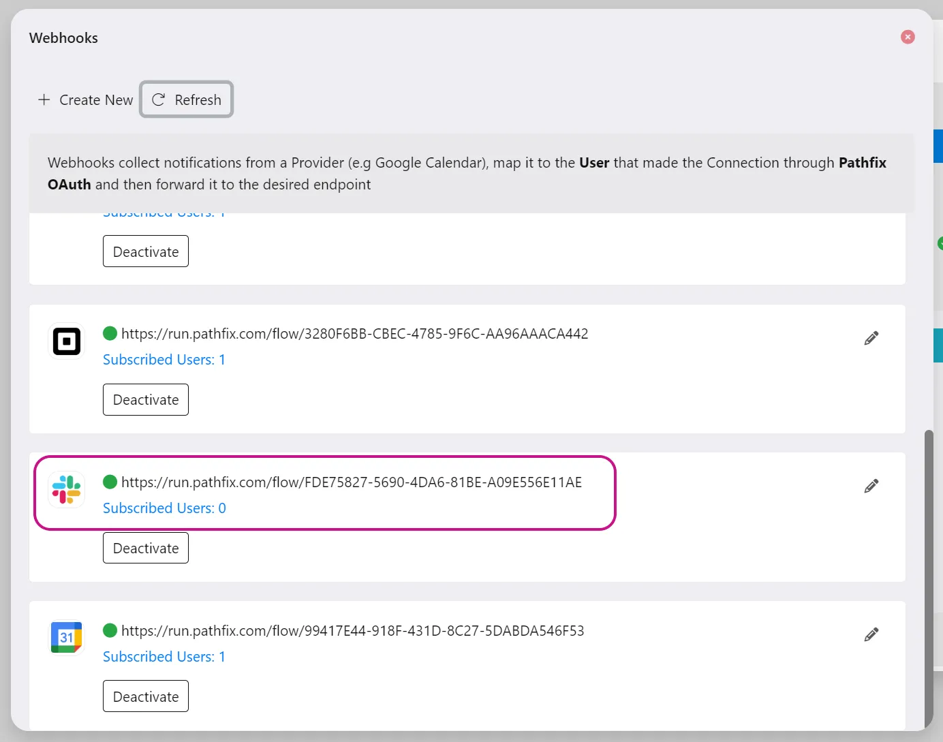Create a new webhook

click(86, 99)
